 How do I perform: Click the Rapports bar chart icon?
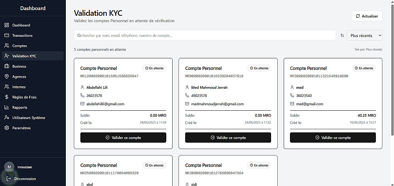click(x=7, y=107)
